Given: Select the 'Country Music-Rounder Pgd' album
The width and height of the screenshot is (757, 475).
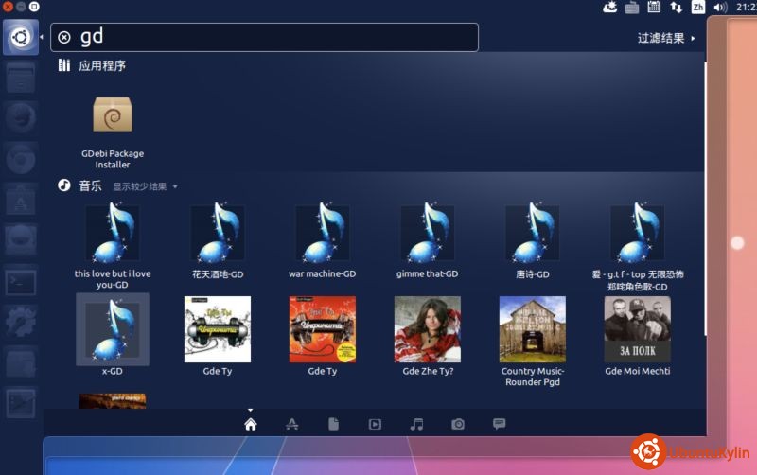Looking at the screenshot, I should click(533, 329).
